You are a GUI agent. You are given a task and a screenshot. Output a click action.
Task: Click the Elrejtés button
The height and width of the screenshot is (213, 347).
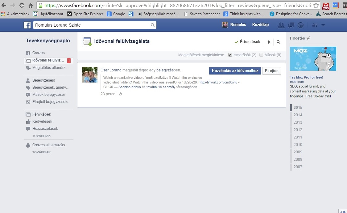click(272, 71)
